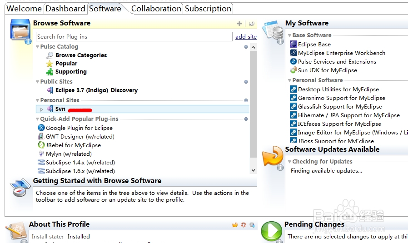The width and height of the screenshot is (408, 243).
Task: Select Browse Categories in Pulse Catalog
Action: click(x=81, y=55)
